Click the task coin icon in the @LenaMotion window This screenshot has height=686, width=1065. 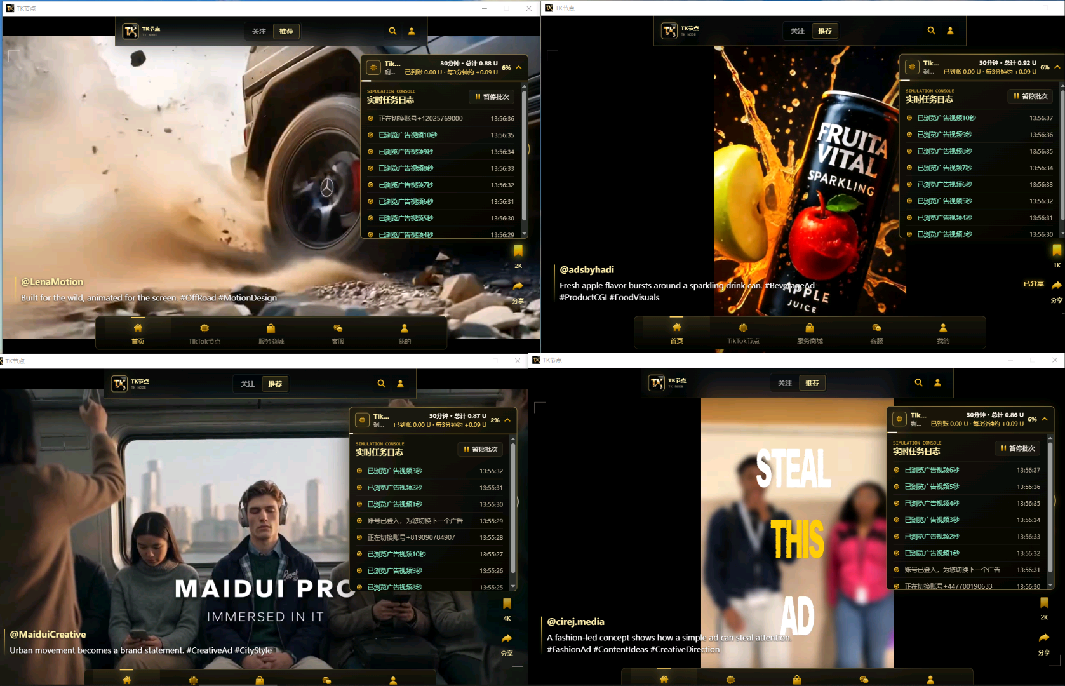coord(373,67)
